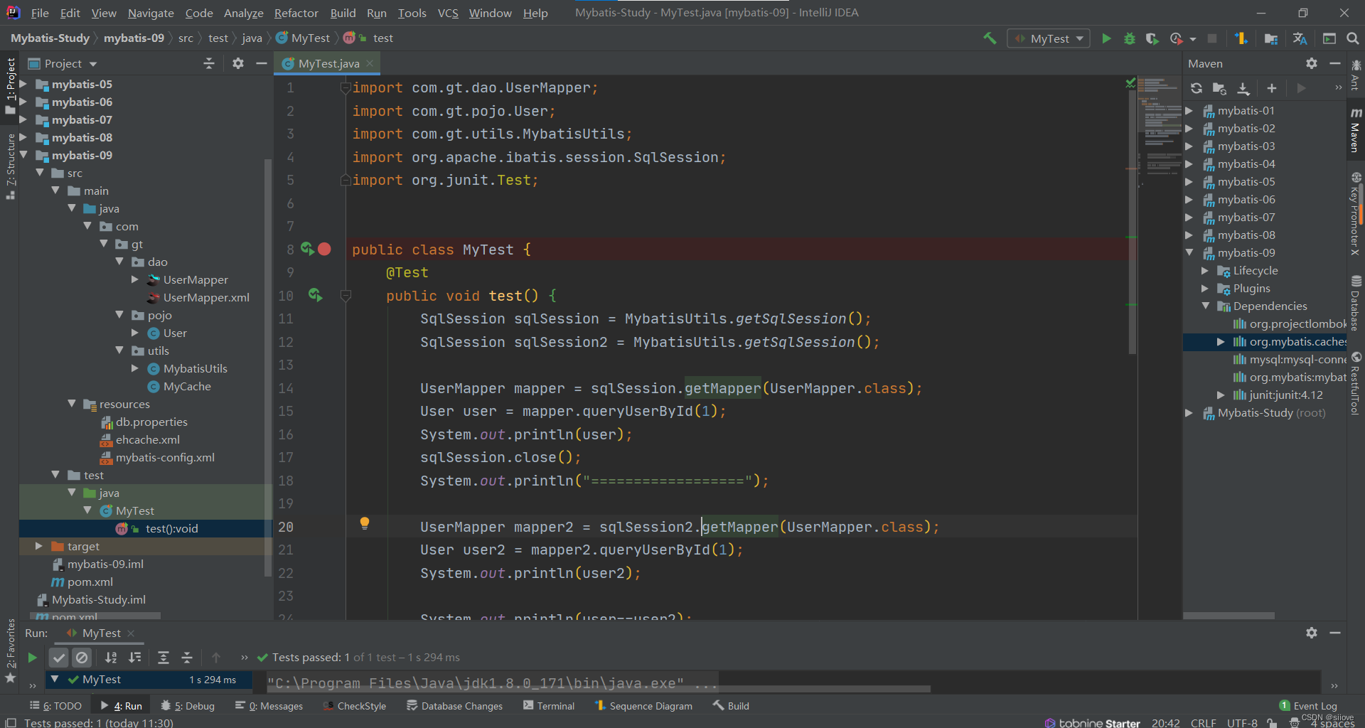
Task: Toggle Show Ignored tests button
Action: click(x=82, y=658)
